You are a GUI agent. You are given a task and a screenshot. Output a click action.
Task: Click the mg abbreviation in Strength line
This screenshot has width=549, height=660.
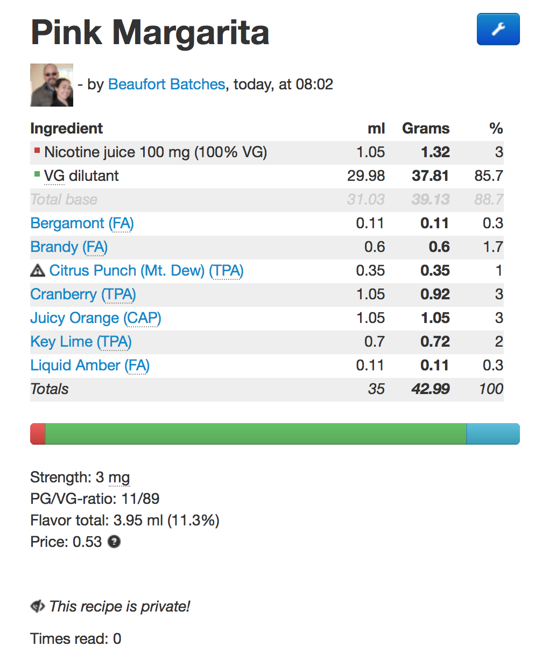coord(119,478)
